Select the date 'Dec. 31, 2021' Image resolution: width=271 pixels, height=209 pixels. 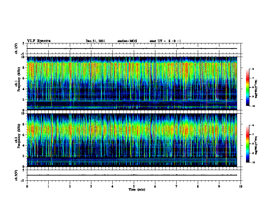95,41
